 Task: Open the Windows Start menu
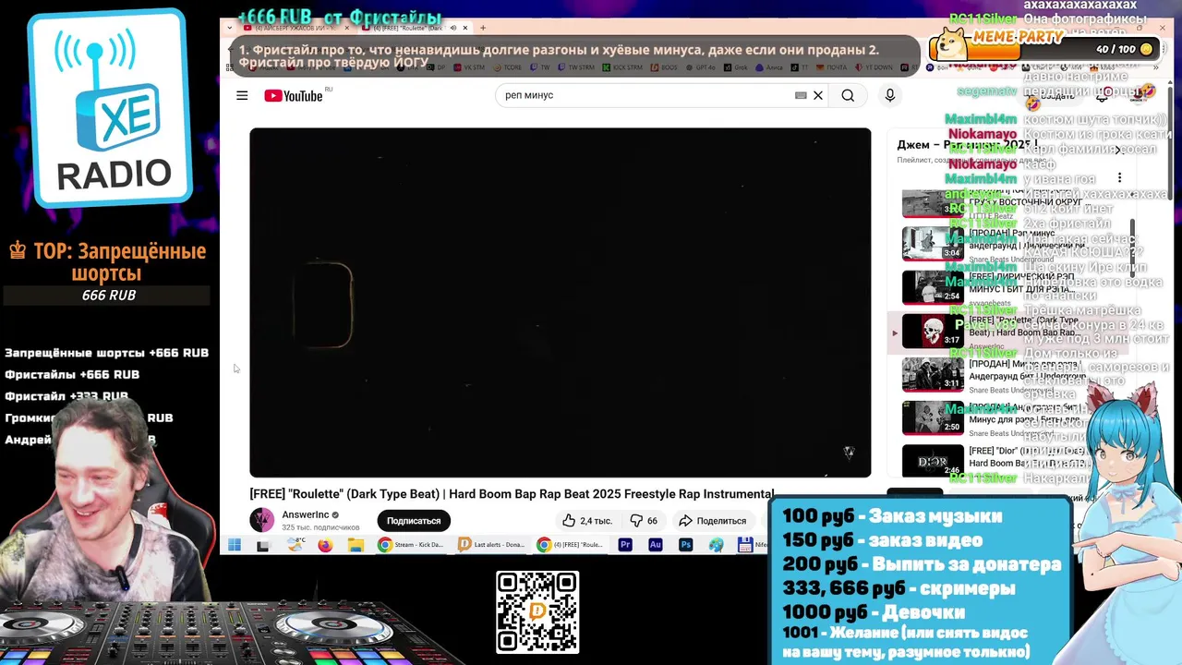point(235,545)
